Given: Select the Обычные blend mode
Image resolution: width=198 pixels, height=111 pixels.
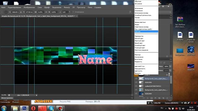Looking at the screenshot, I should [x=146, y=1].
